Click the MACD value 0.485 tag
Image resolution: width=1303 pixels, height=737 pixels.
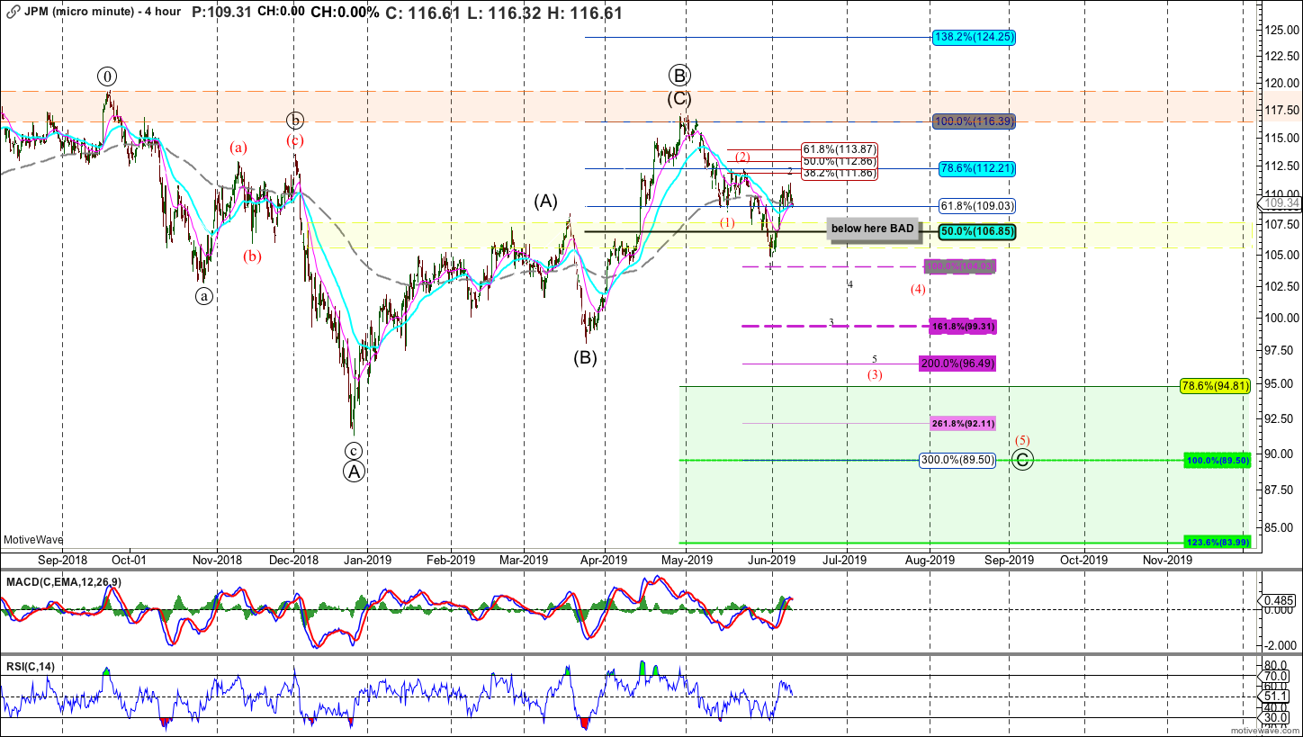[1280, 599]
